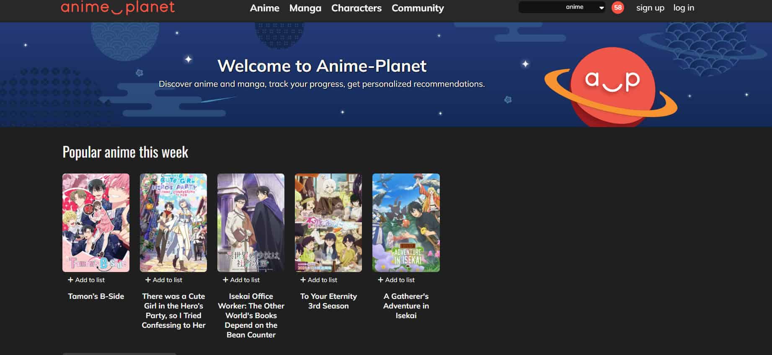Screen dimensions: 772x355
Task: Click the Discover anime and manga tagline text
Action: pyautogui.click(x=322, y=84)
